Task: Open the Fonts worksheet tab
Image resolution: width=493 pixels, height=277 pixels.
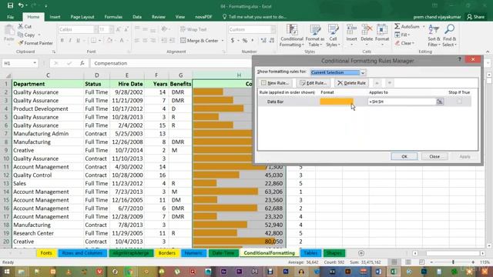Action: 46,253
